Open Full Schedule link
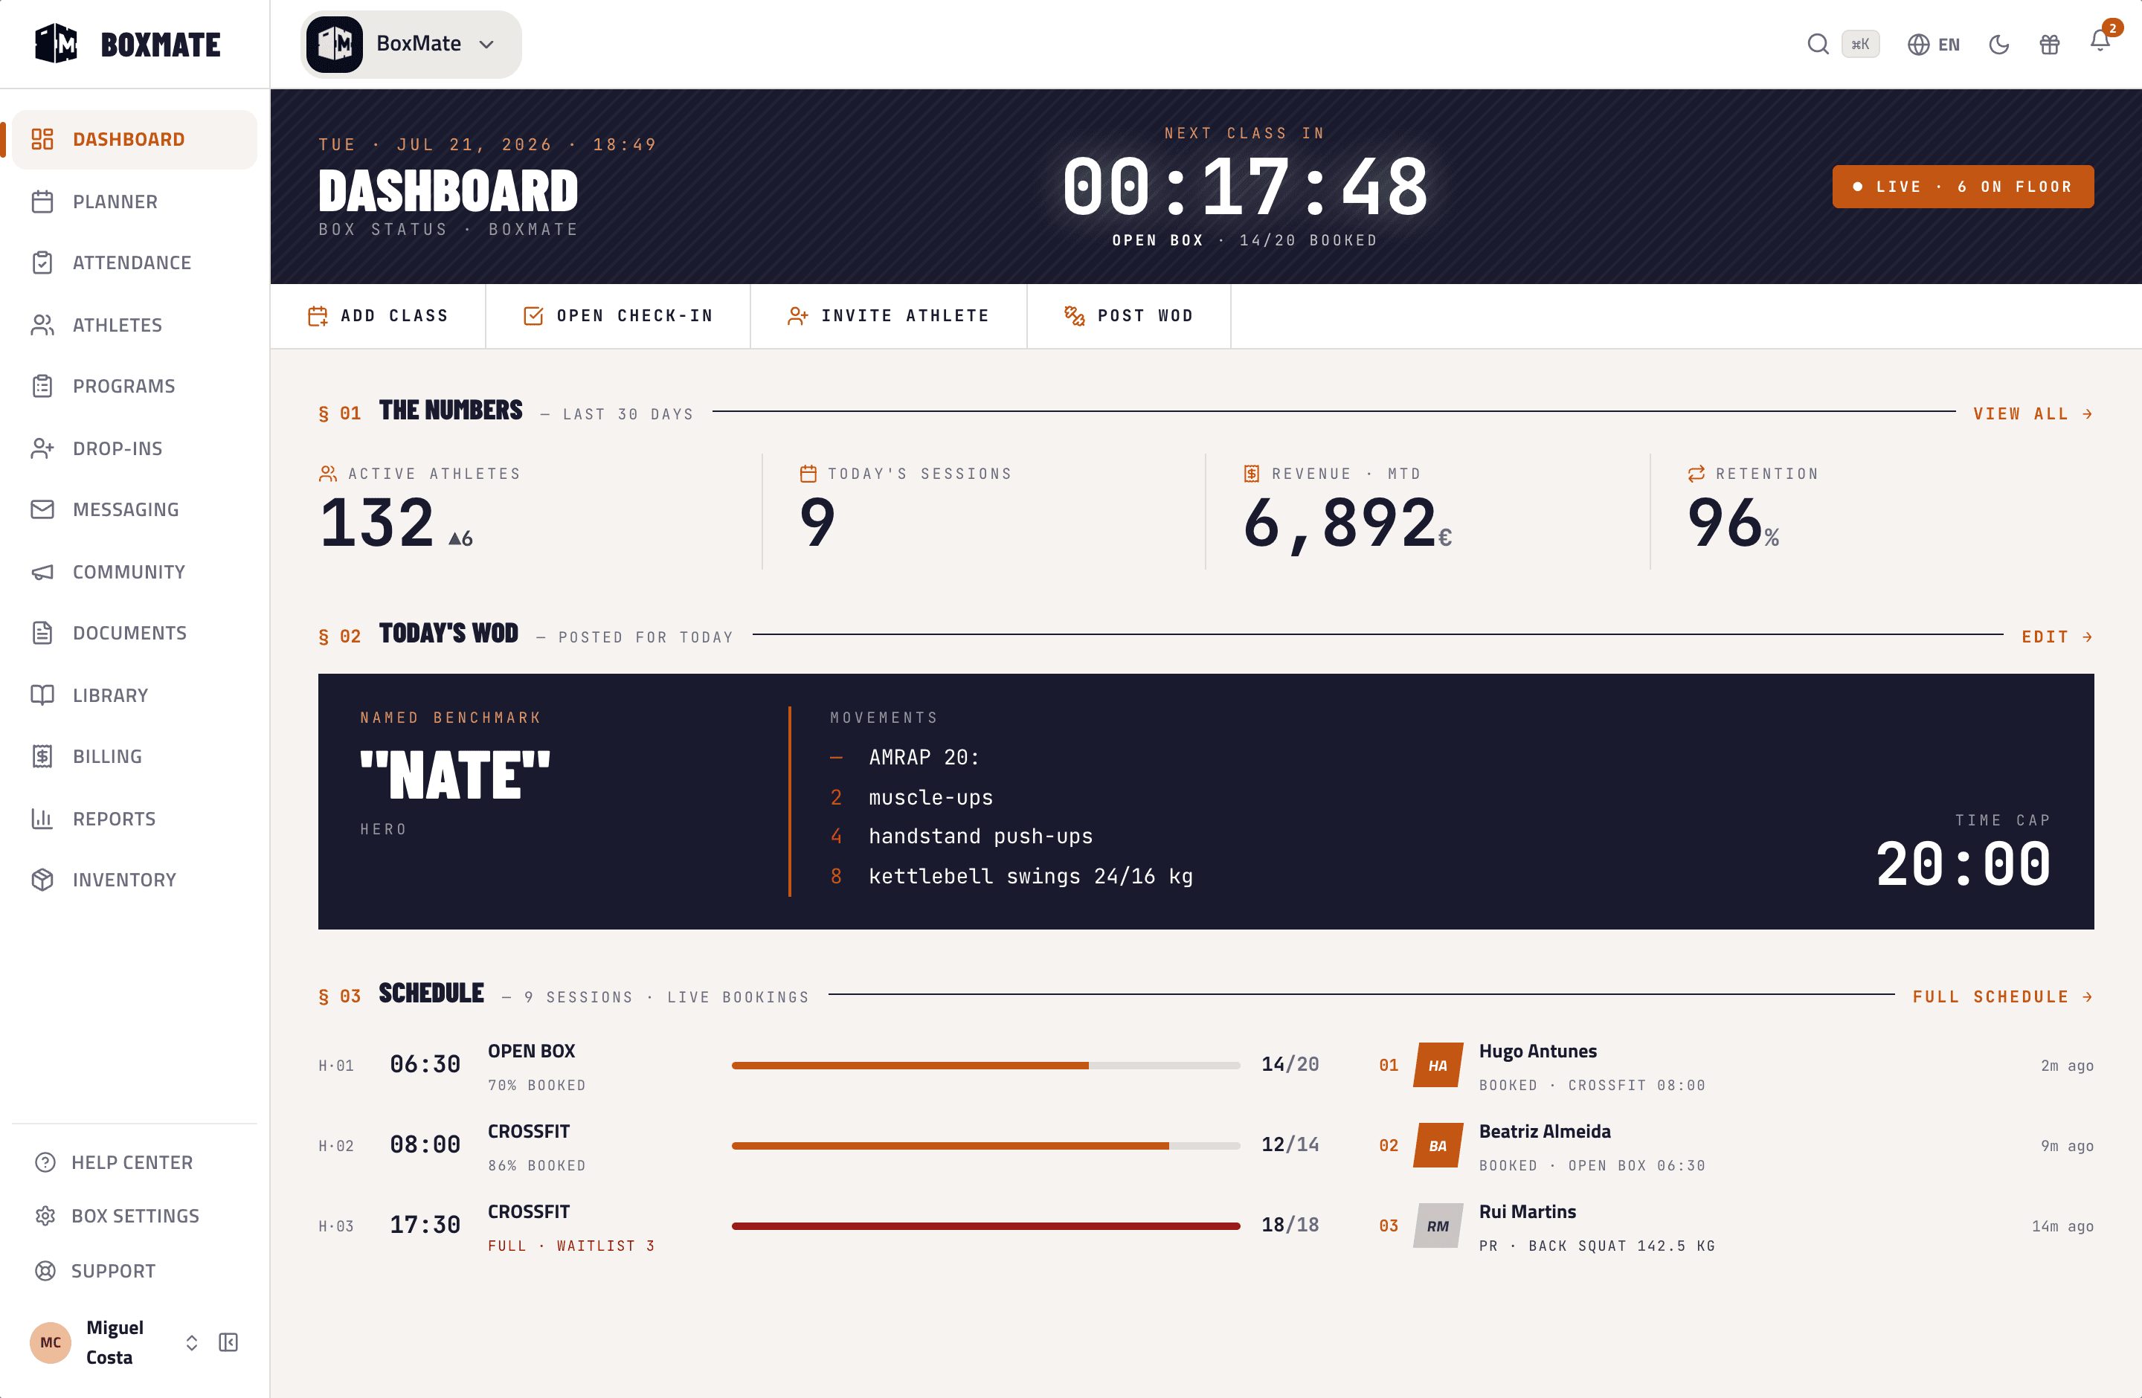This screenshot has height=1398, width=2142. coord(2004,996)
